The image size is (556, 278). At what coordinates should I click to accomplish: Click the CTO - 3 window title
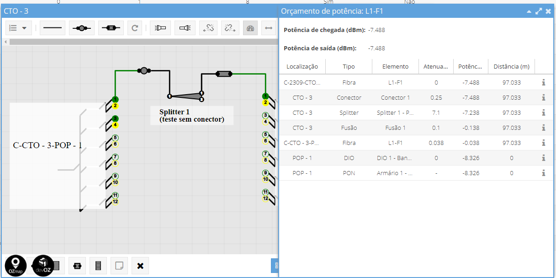click(16, 11)
